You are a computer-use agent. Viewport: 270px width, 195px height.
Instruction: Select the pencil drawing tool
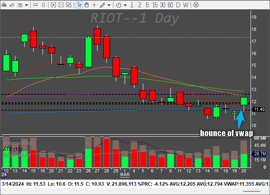[102, 5]
